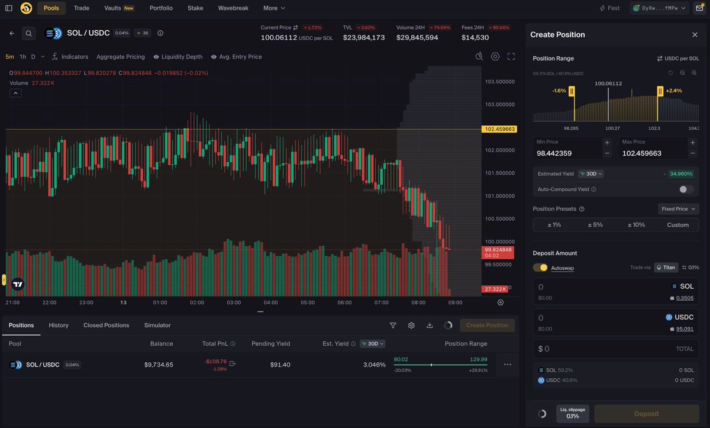Filter the positions list
This screenshot has width=710, height=428.
click(393, 325)
